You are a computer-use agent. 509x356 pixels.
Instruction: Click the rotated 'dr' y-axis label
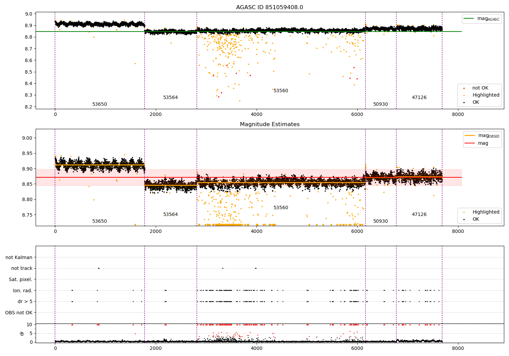[x=22, y=333]
